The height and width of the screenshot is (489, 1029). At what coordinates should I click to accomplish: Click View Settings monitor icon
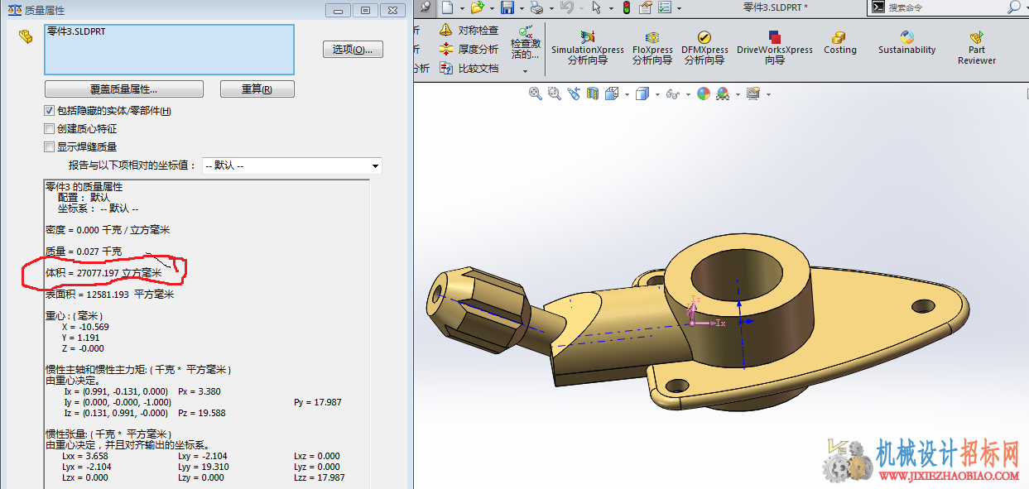click(x=753, y=94)
